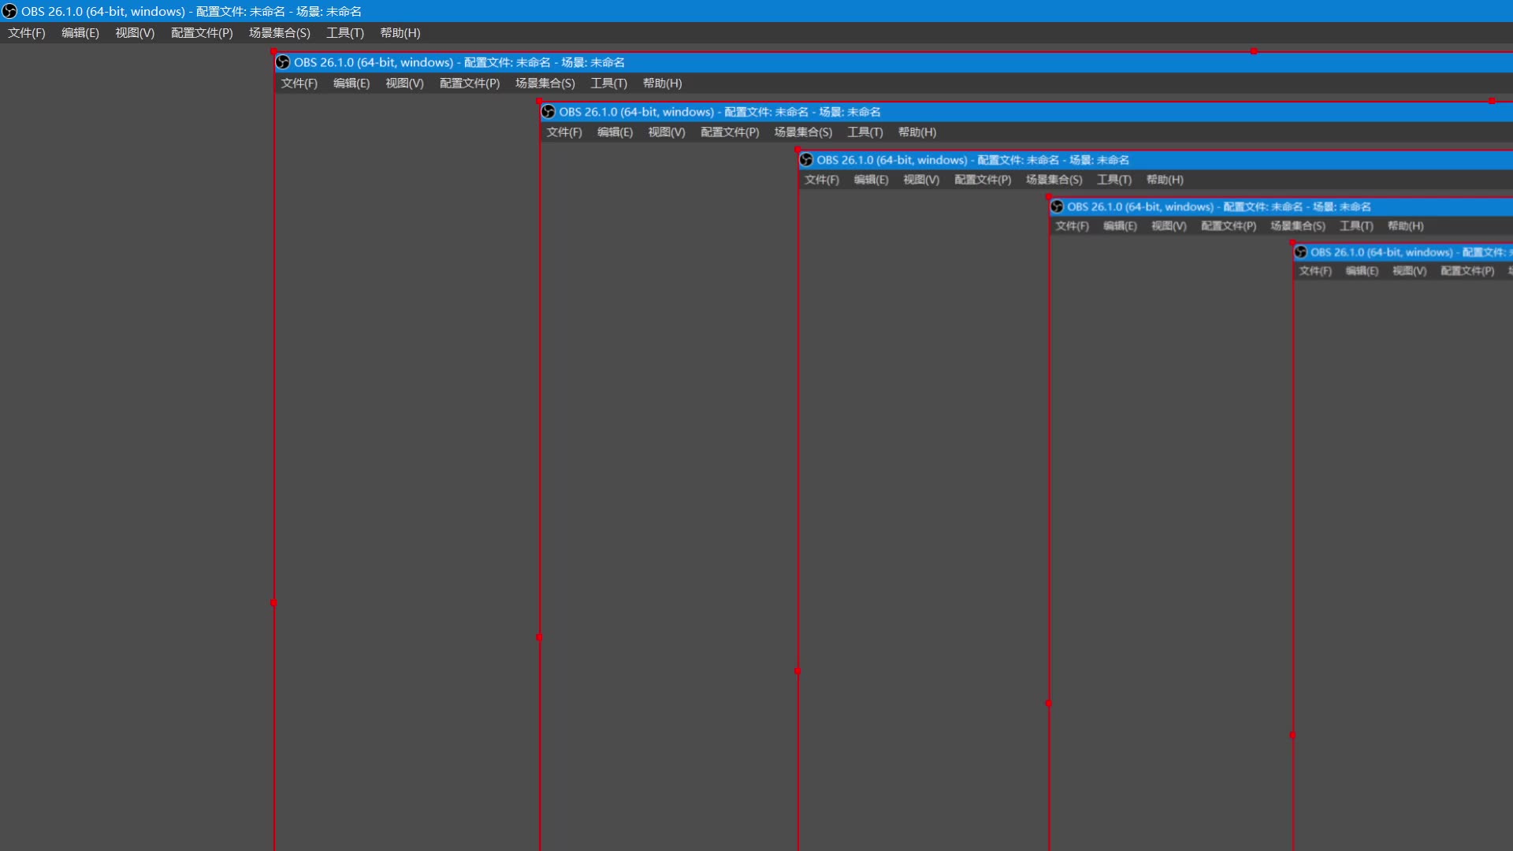Image resolution: width=1513 pixels, height=851 pixels.
Task: Grab left-edge handle of second red selection box
Action: pyautogui.click(x=539, y=637)
